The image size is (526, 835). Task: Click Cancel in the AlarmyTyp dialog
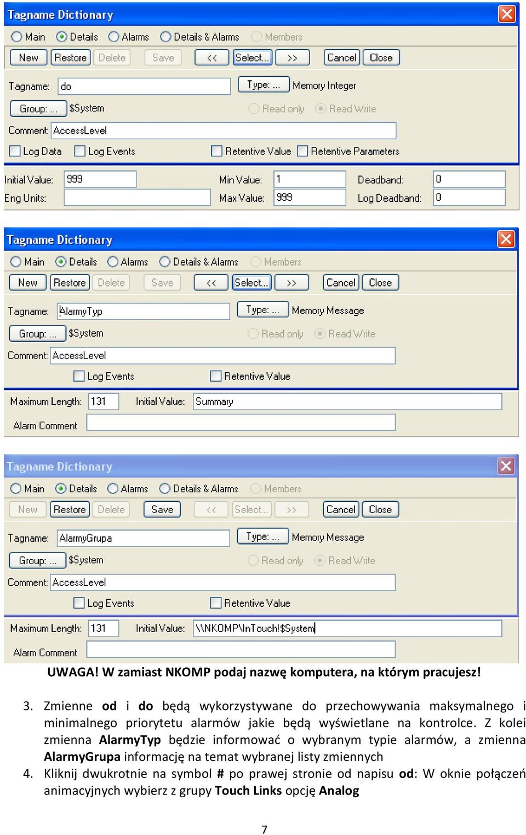point(341,282)
